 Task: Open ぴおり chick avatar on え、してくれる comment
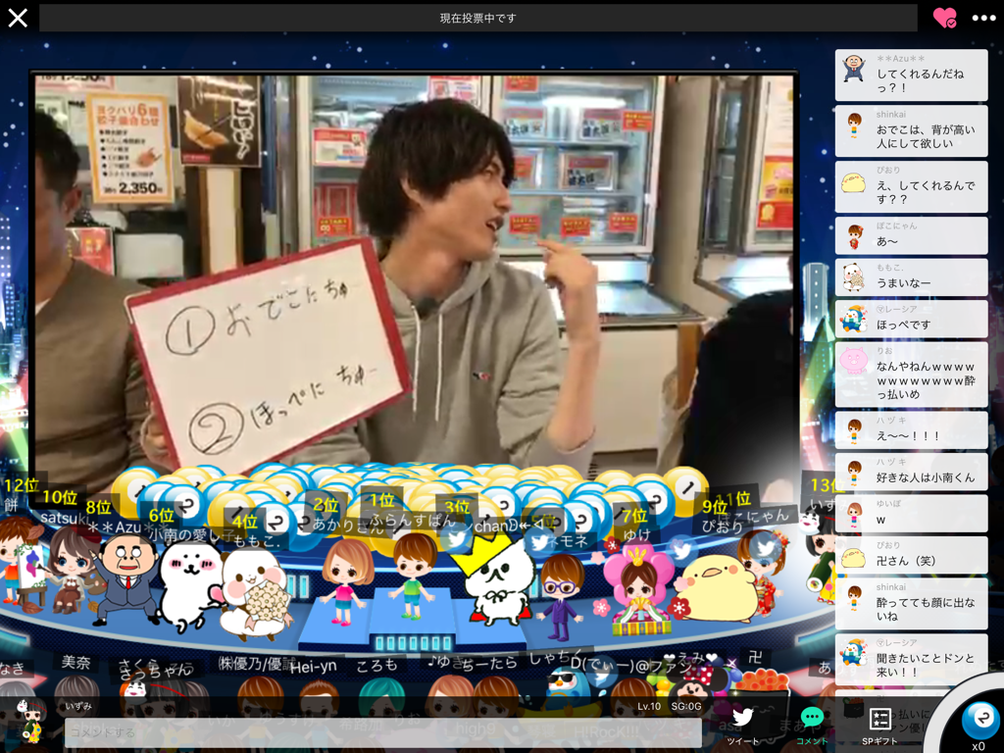854,181
